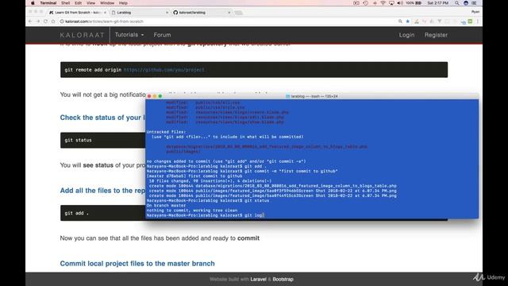Expand the Tutorials dropdown
The width and height of the screenshot is (508, 286).
(129, 35)
